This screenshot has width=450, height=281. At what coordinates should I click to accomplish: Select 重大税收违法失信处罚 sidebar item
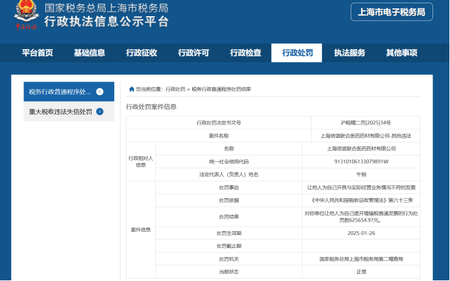click(60, 111)
